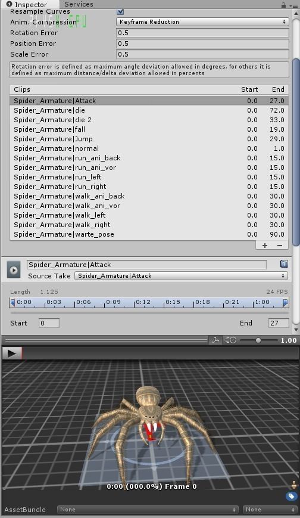Select the Spider_Armature|fall clip
This screenshot has width=300, height=518.
(x=149, y=129)
